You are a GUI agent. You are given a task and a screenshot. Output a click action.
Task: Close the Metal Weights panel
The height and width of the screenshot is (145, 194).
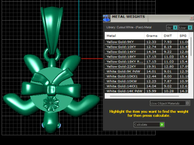point(192,18)
